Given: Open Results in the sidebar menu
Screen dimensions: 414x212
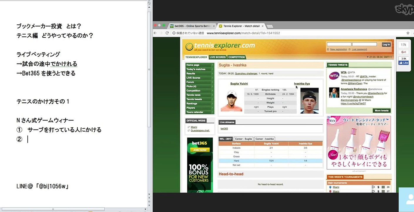Looking at the screenshot, I should (200, 74).
